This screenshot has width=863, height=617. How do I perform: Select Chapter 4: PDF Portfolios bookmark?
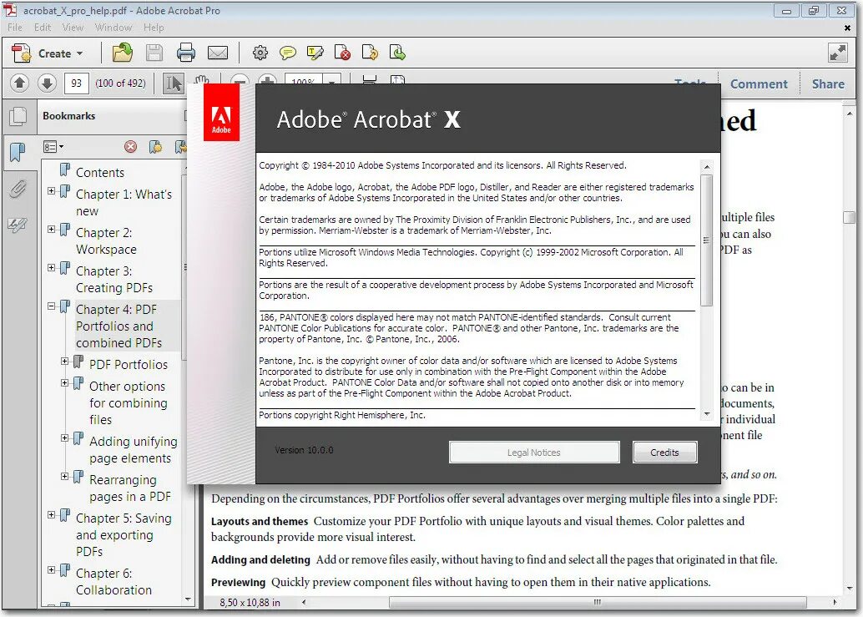pyautogui.click(x=119, y=326)
